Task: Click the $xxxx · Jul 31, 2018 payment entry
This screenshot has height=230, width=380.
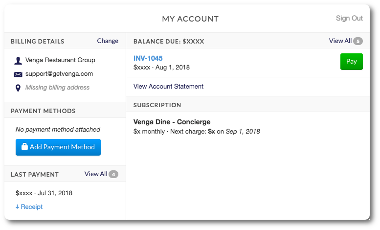Action: click(44, 193)
